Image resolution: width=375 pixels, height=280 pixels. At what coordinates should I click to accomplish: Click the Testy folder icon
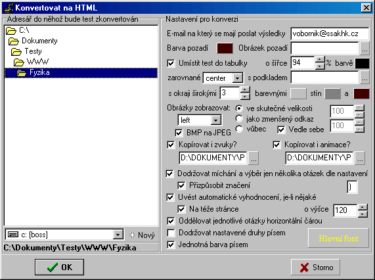pyautogui.click(x=16, y=52)
